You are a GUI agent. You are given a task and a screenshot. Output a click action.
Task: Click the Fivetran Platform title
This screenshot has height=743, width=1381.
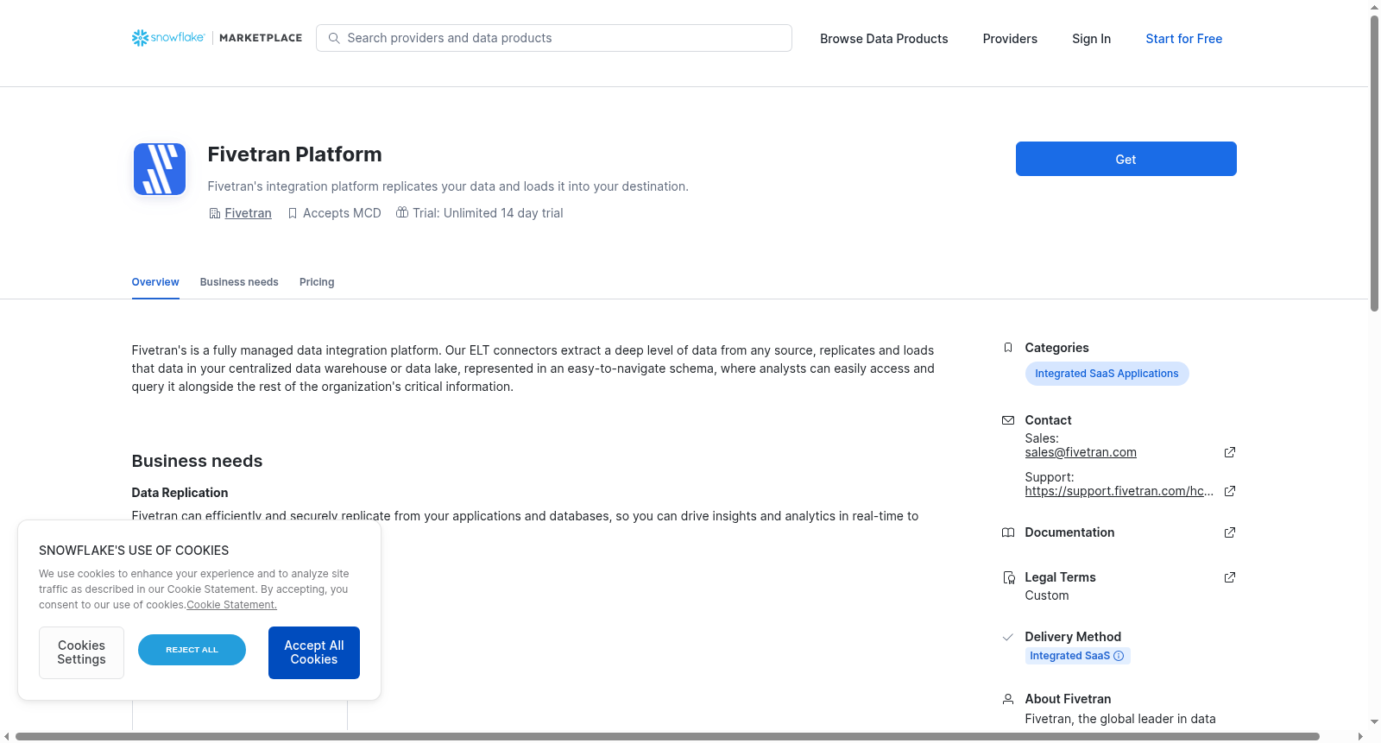(x=294, y=154)
